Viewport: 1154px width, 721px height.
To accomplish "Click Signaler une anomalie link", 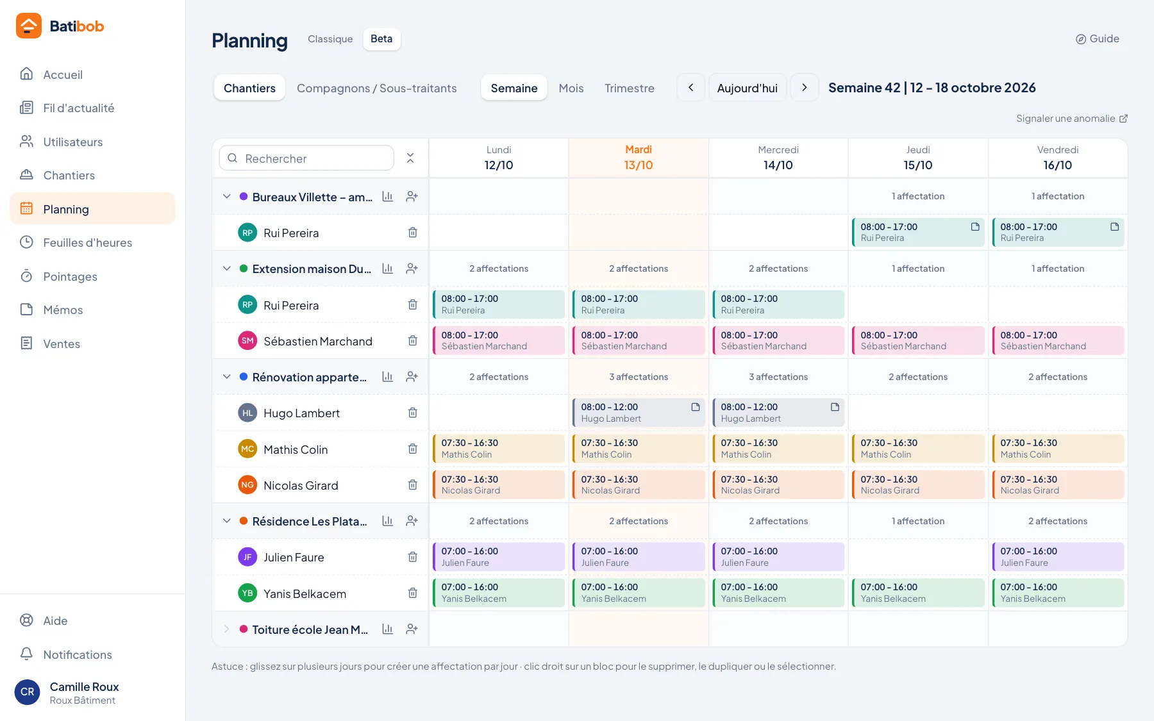I will pos(1072,119).
